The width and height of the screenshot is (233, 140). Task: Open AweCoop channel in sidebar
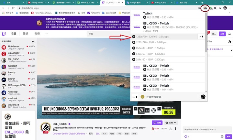[18, 93]
